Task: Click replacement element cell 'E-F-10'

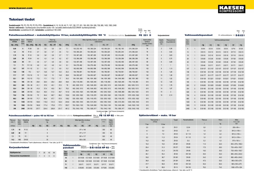Action: point(233,52)
